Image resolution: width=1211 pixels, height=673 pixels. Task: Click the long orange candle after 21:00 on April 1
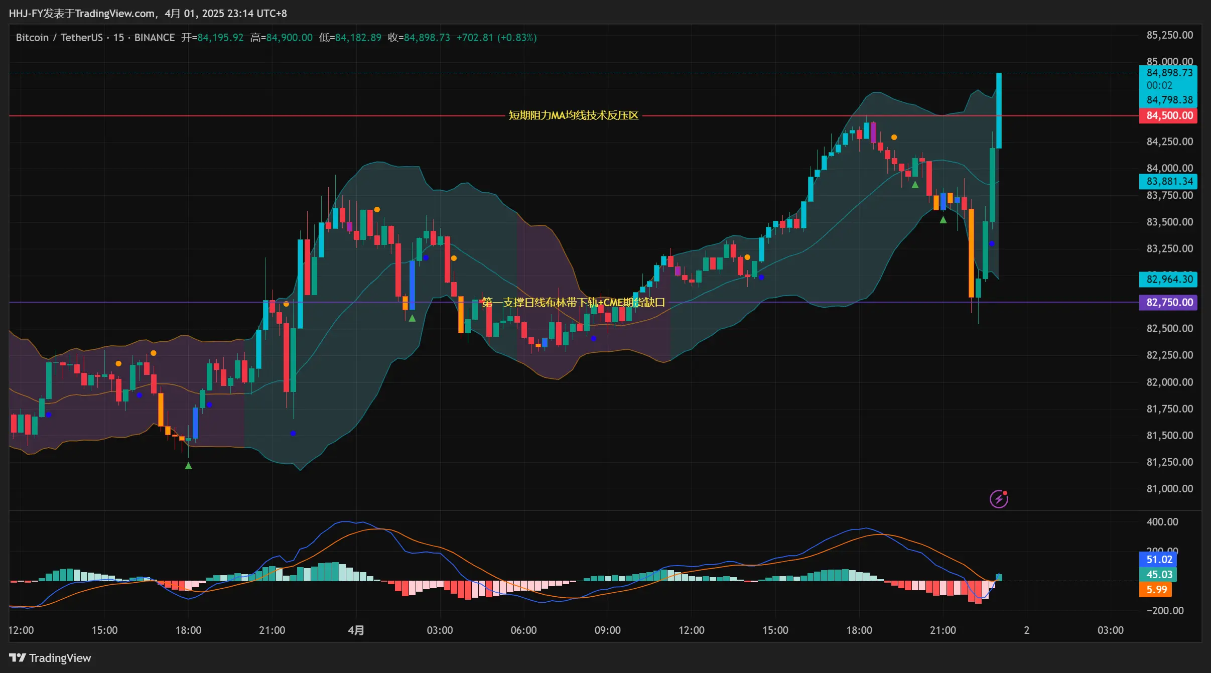pos(971,252)
